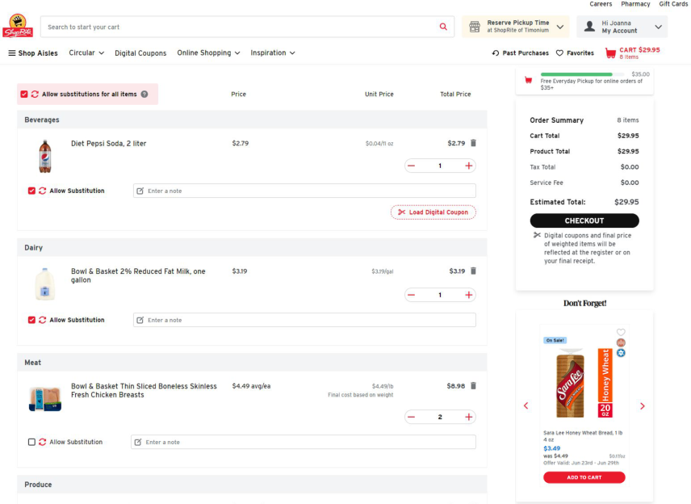
Task: Delete Bowl & Basket Milk from cart
Action: [x=473, y=271]
